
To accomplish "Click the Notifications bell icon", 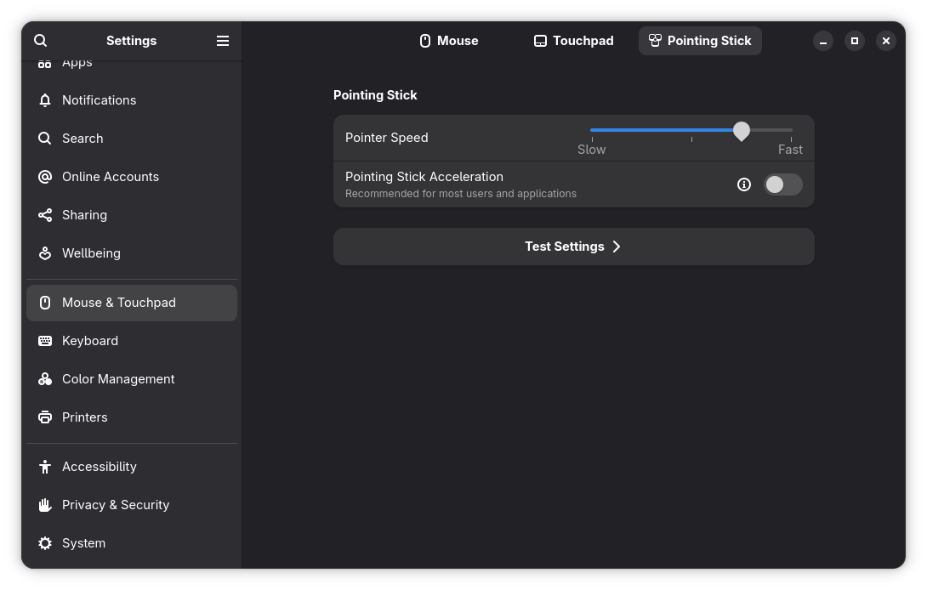I will (45, 100).
